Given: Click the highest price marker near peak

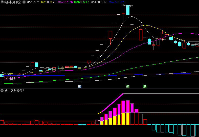Looking at the screenshot, I should (129, 6).
